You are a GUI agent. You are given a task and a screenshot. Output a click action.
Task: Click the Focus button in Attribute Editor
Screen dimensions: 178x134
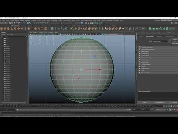pyautogui.click(x=175, y=39)
